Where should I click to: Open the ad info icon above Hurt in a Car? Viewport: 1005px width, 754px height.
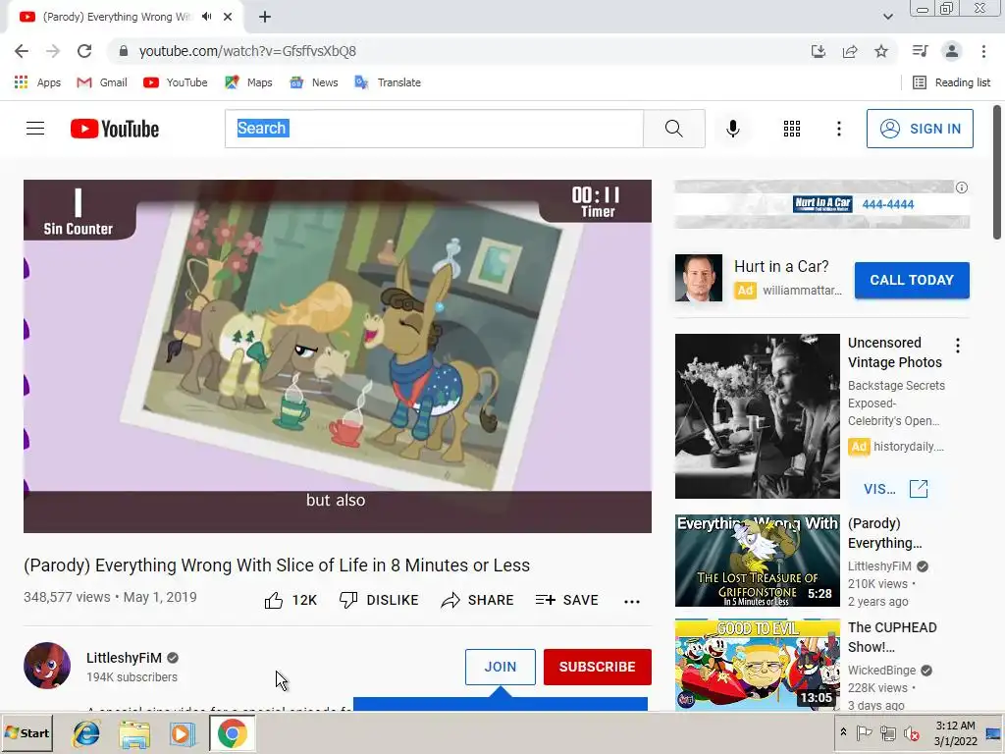(x=962, y=188)
